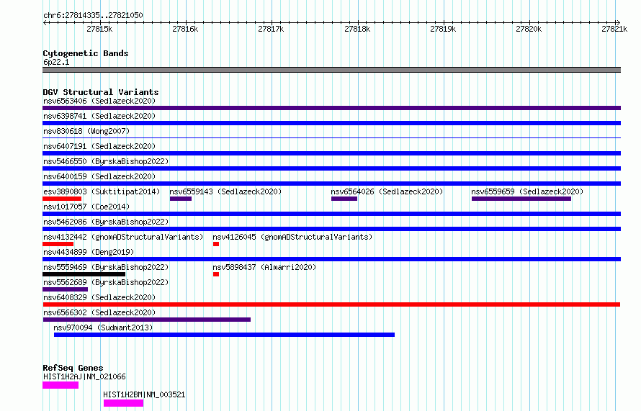This screenshot has height=411, width=641.
Task: Click the RefSeq Genes track title
Action: [x=73, y=368]
